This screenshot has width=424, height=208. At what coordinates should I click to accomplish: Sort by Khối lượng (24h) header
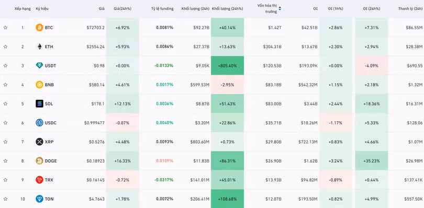(x=195, y=9)
